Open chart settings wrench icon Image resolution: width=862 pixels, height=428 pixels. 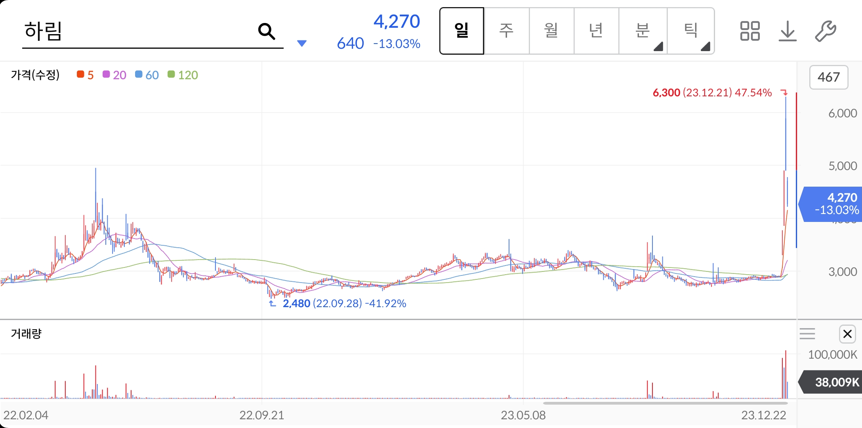pyautogui.click(x=826, y=31)
